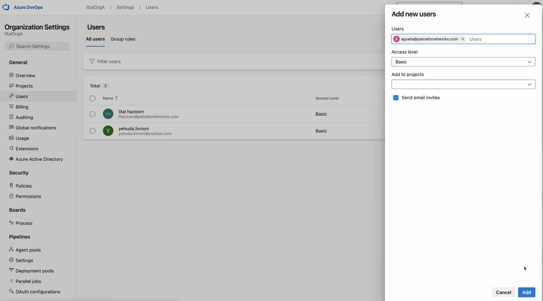This screenshot has height=301, width=543.
Task: Open Azure Active Directory settings page
Action: point(39,159)
